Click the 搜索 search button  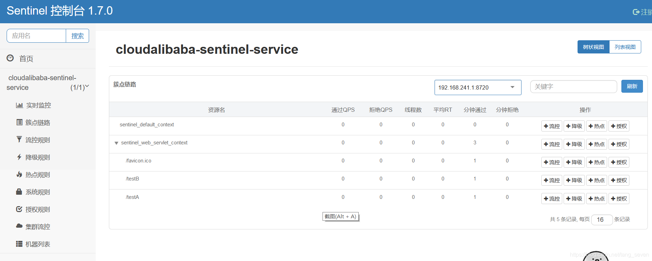[77, 36]
